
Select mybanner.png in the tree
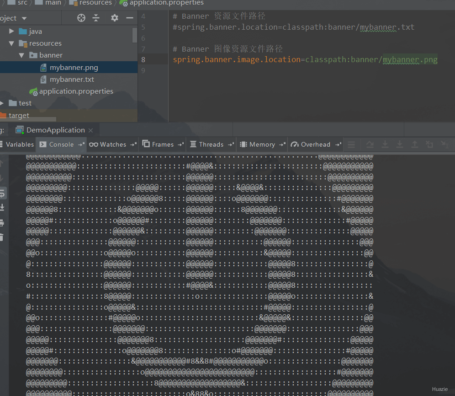click(x=69, y=67)
